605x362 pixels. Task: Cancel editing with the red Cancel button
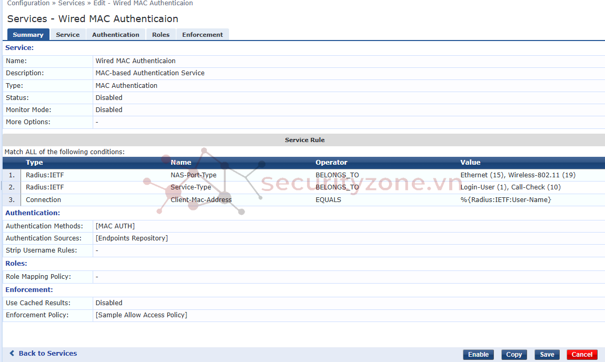[582, 355]
